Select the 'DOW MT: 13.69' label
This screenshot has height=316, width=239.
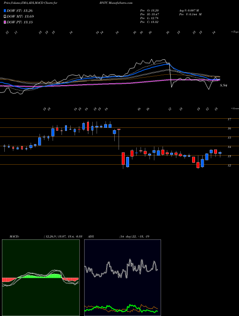[x=21, y=17]
